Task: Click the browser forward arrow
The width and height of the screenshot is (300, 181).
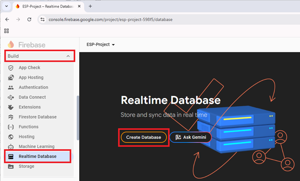Action: point(18,20)
